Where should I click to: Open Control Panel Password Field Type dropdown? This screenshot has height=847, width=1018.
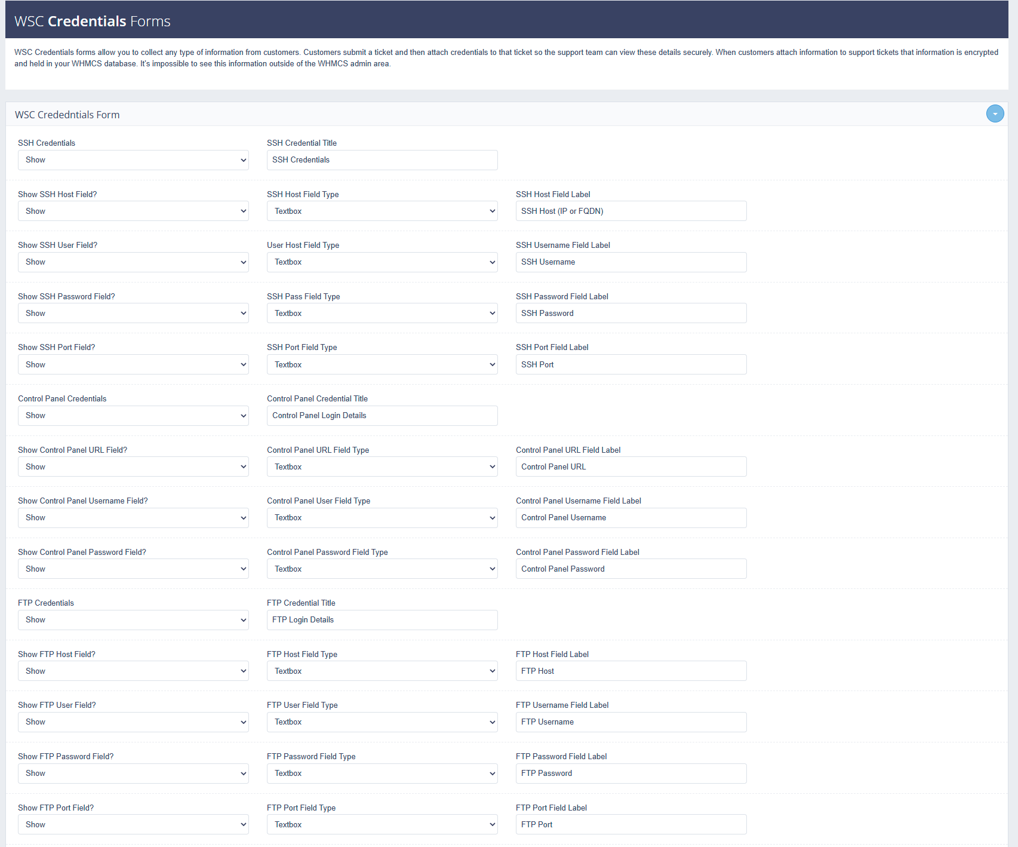(382, 569)
